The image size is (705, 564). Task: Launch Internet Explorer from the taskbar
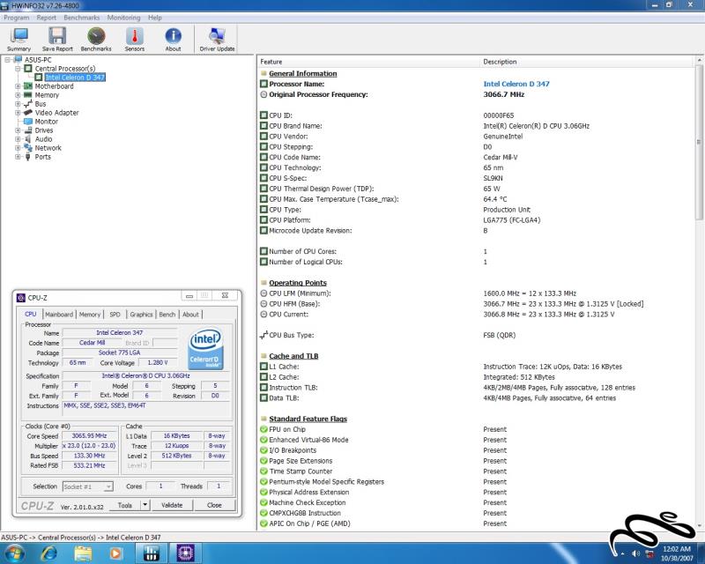[49, 553]
